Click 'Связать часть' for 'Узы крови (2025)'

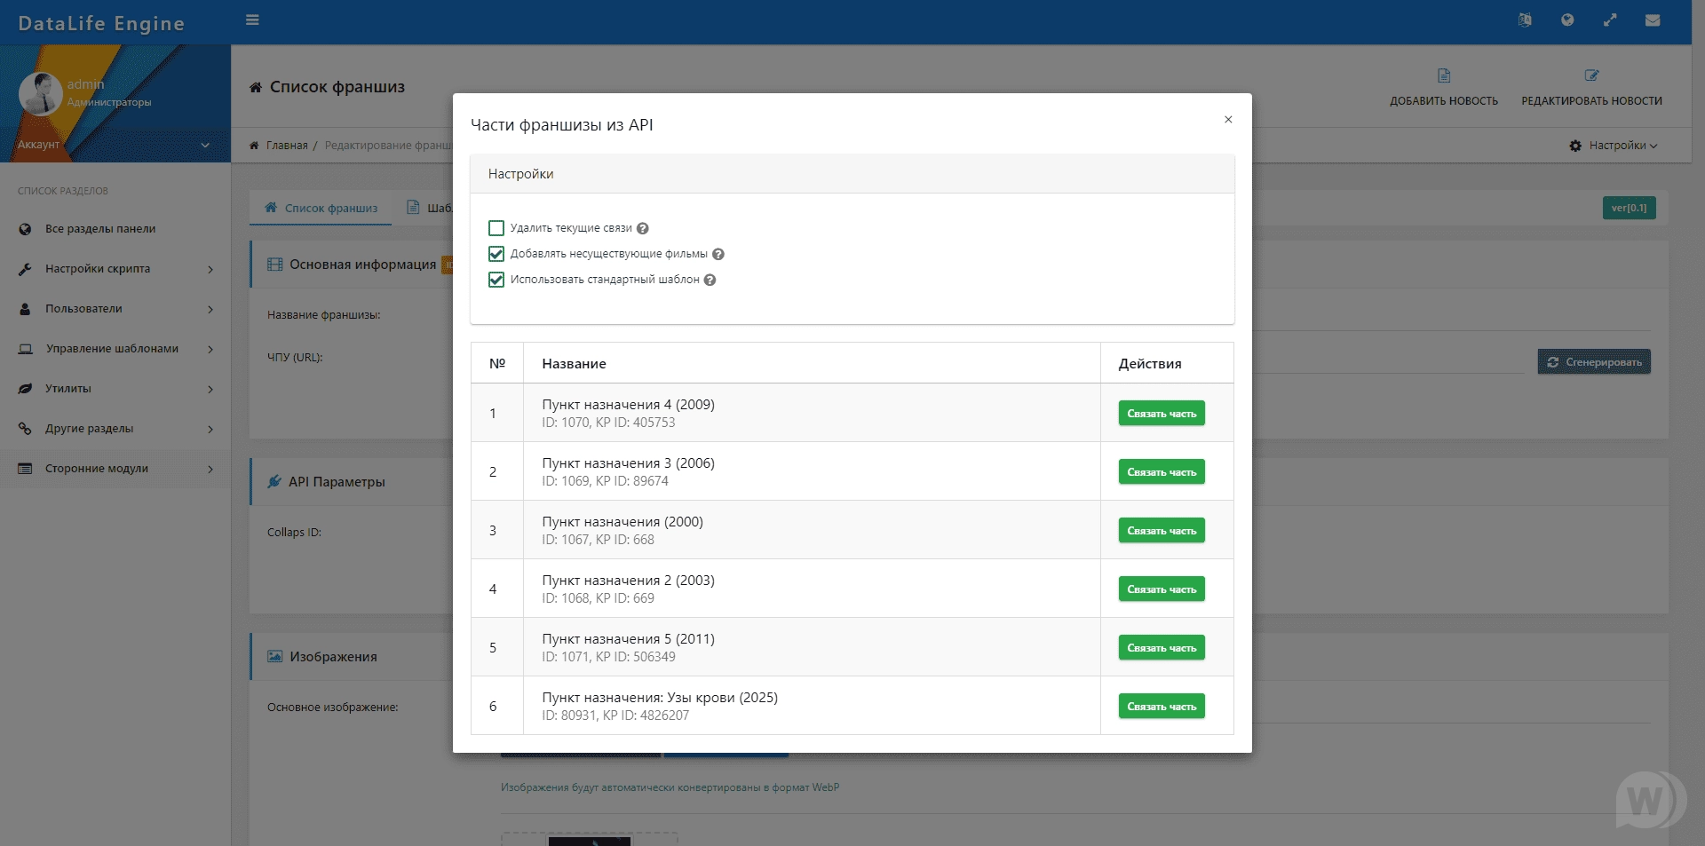point(1161,707)
